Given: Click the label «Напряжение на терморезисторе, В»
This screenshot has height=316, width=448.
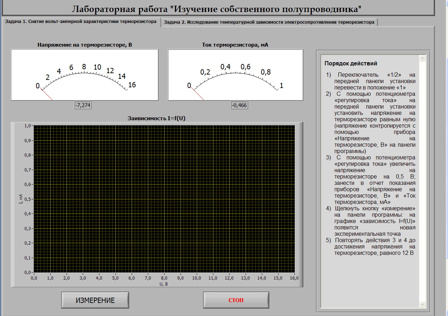Looking at the screenshot, I should 85,45.
